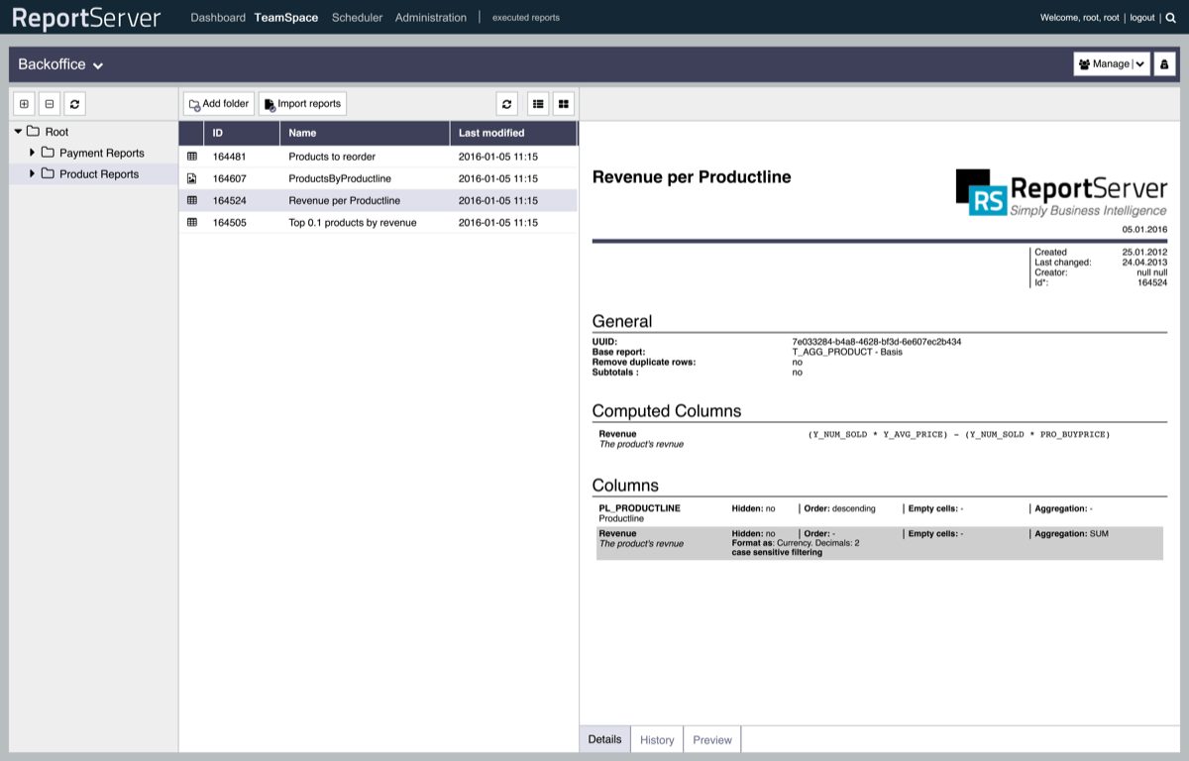Switch to grid tiles view

coord(564,103)
